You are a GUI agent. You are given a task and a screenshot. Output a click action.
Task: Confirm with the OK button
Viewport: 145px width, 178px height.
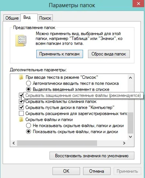(66, 171)
